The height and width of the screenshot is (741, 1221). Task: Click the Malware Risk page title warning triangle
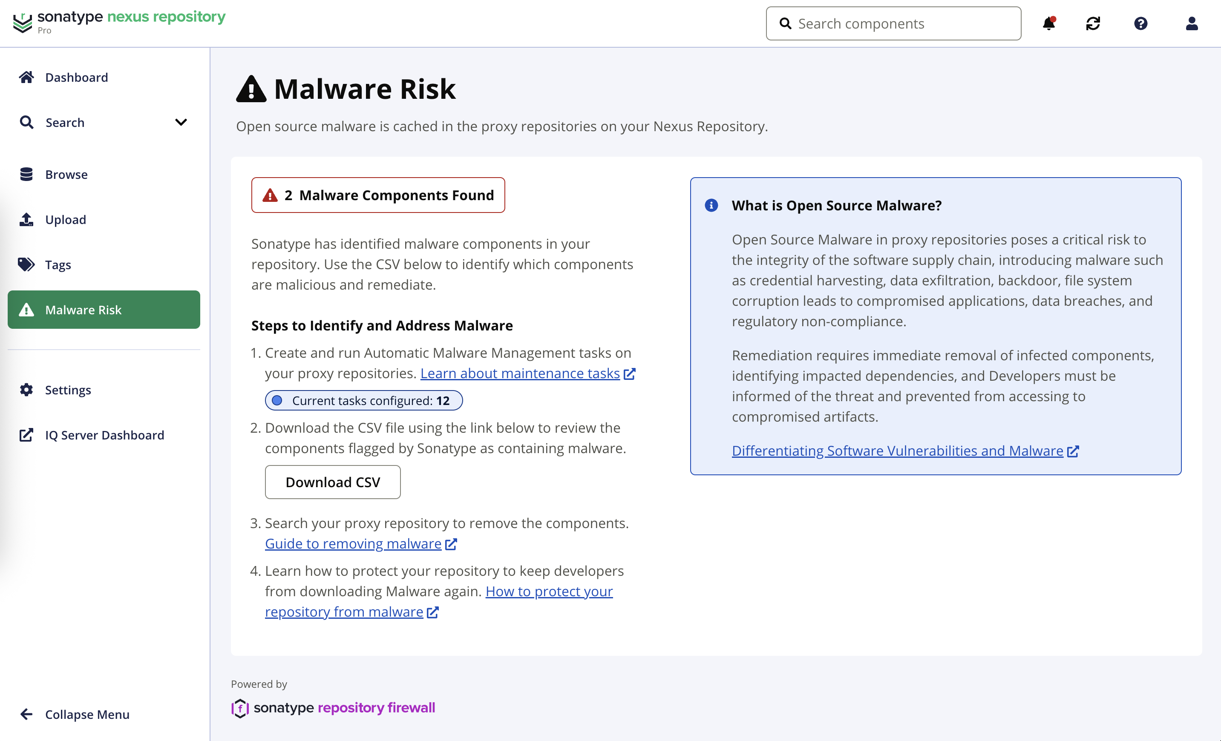[251, 89]
